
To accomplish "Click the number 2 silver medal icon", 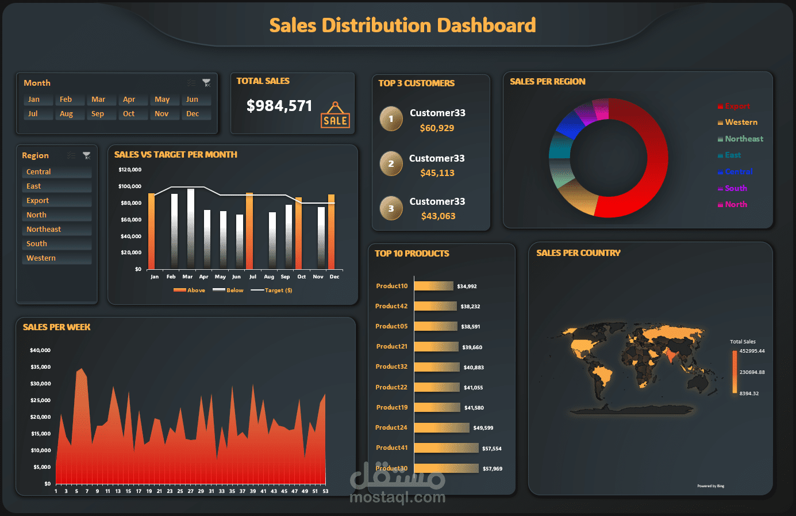I will coord(391,163).
